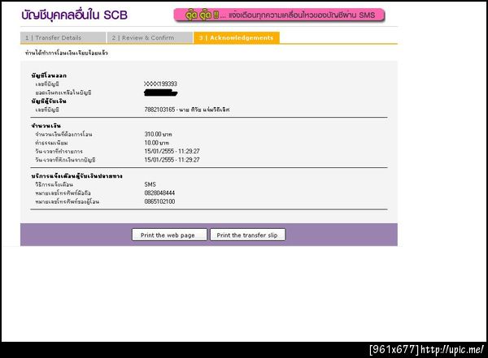Viewport: 488px width, 358px height.
Task: Select the mobile number 0828048444
Action: point(159,193)
